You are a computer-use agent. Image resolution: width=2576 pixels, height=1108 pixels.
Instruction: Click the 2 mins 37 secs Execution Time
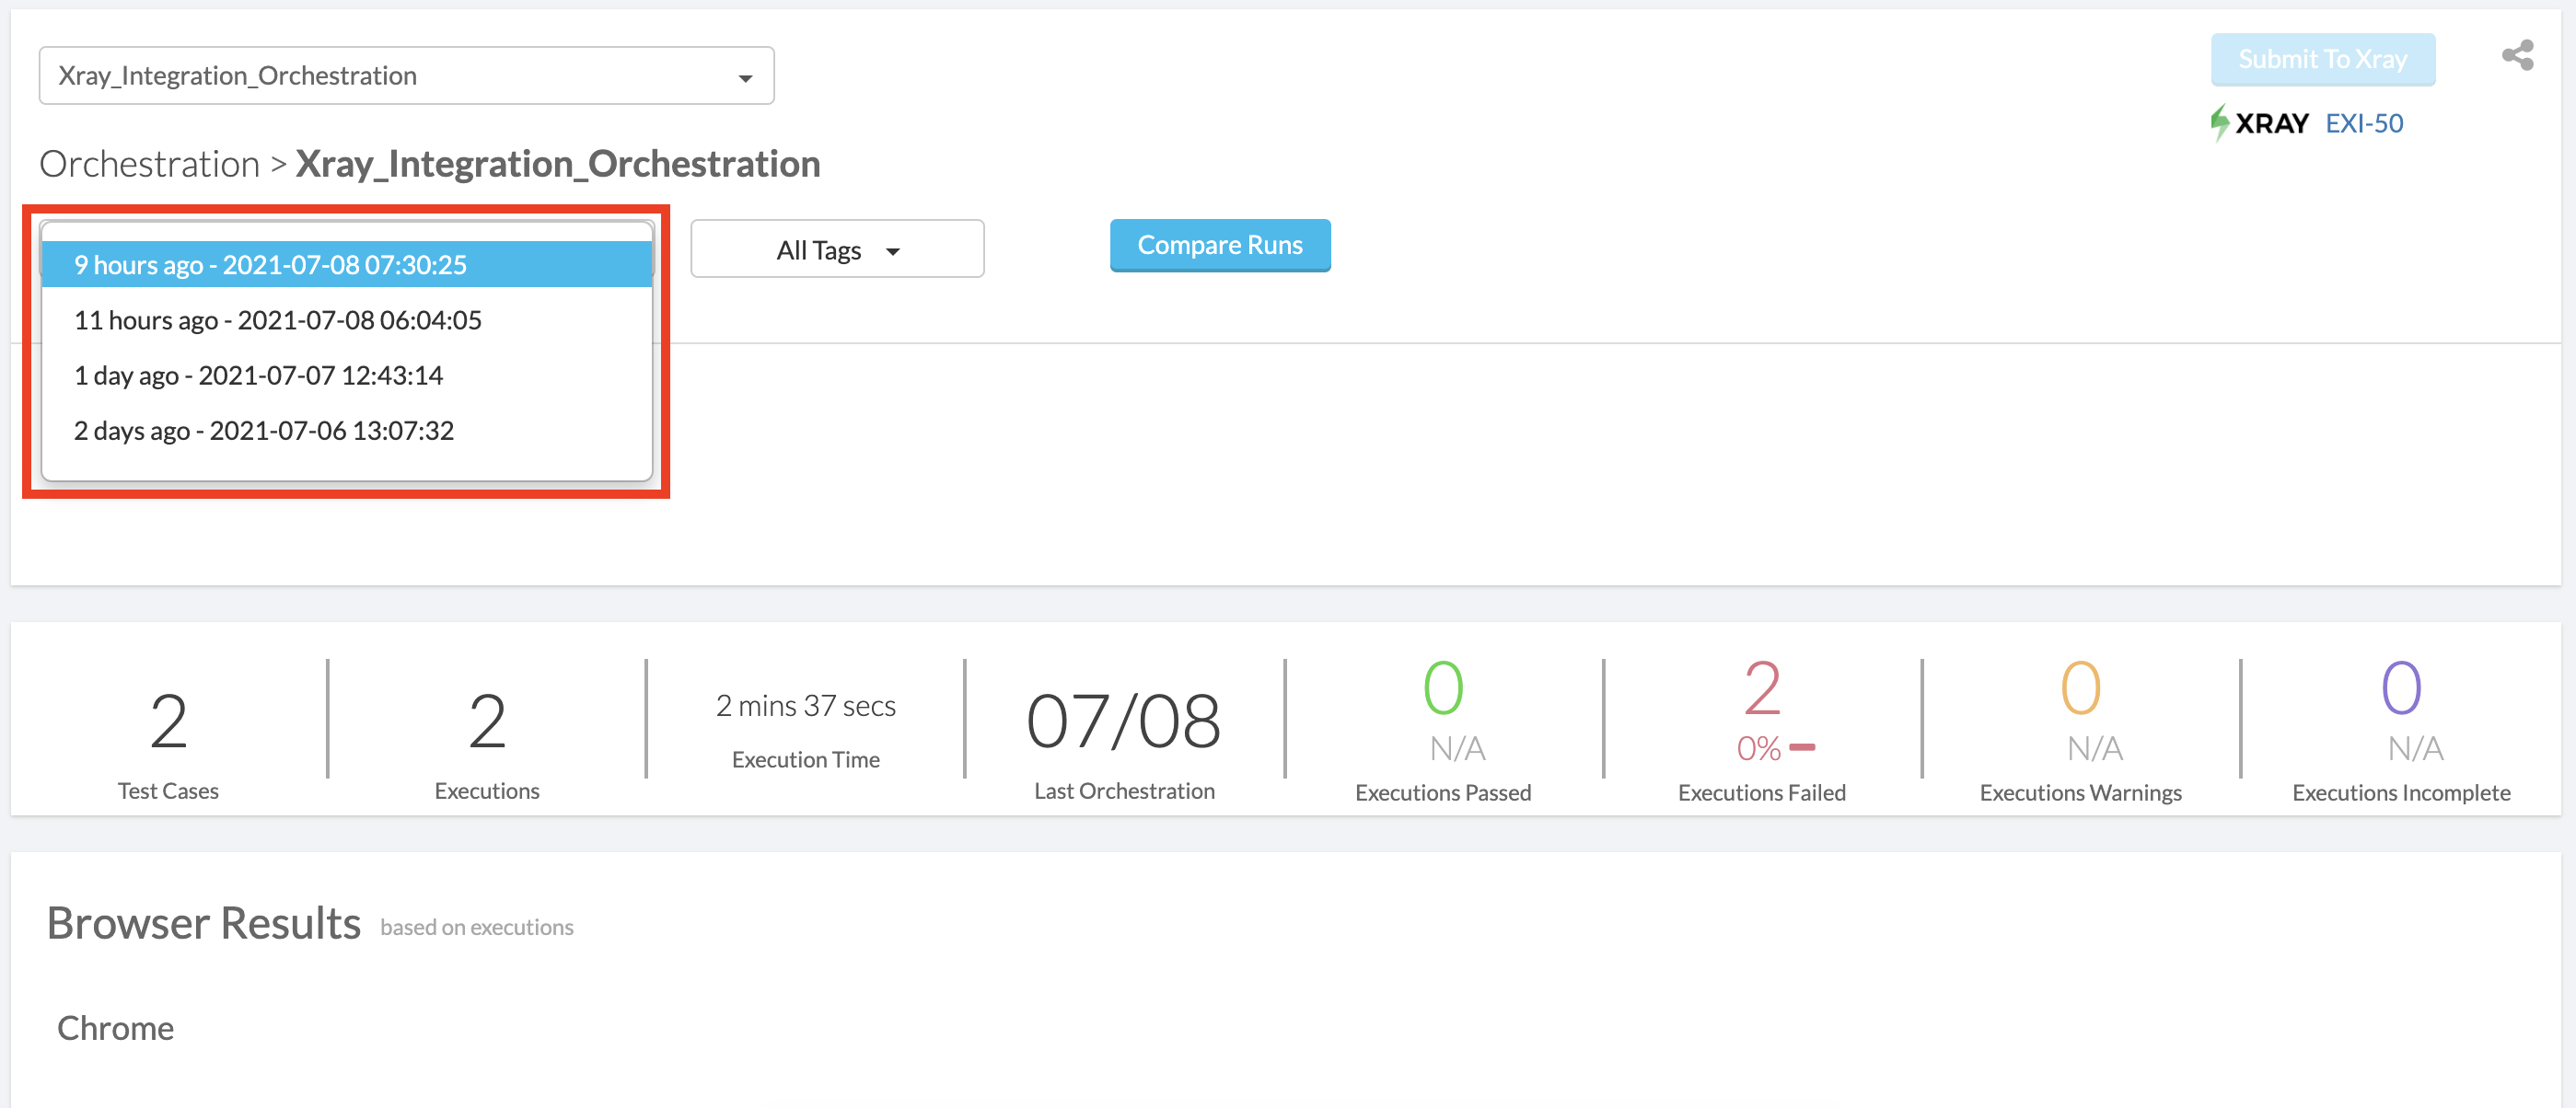coord(805,706)
